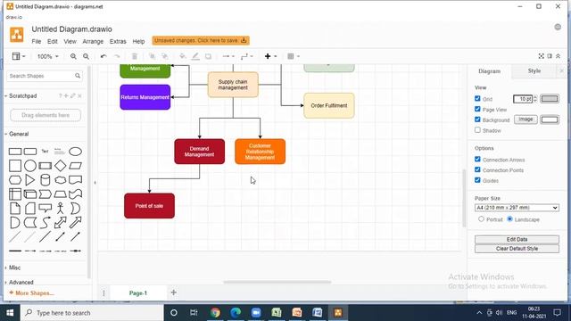
Task: Click the delete trash icon
Action: pyautogui.click(x=135, y=56)
